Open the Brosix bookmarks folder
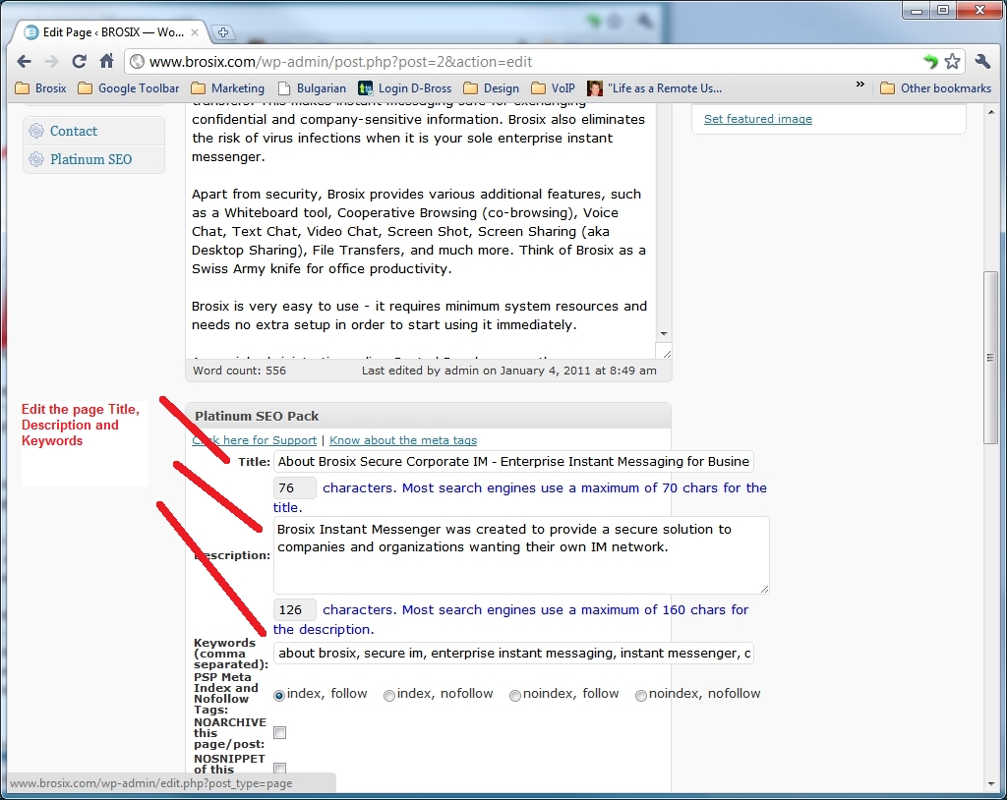Image resolution: width=1007 pixels, height=800 pixels. click(40, 88)
